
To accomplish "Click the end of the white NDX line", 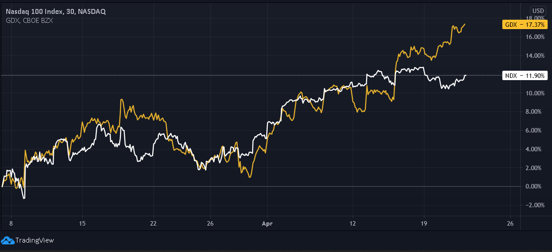I will click(466, 75).
